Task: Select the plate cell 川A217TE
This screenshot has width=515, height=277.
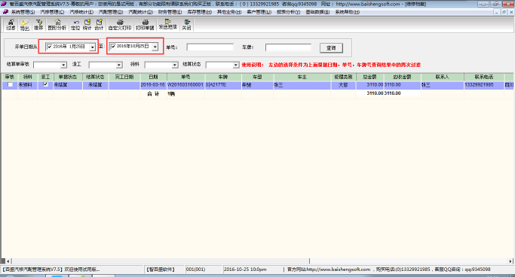Action: click(x=223, y=85)
